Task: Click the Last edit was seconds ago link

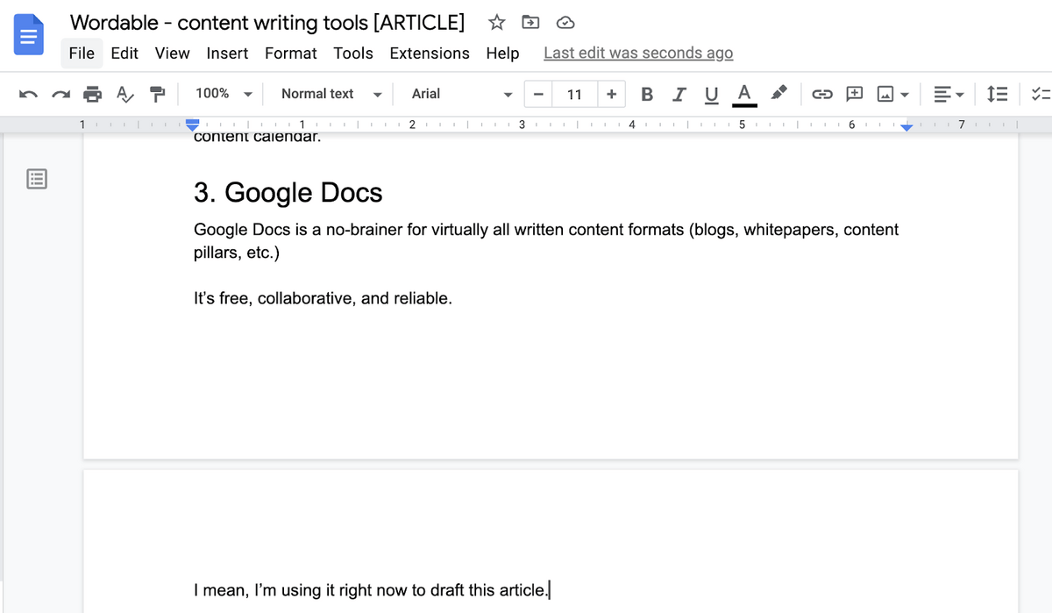Action: [x=637, y=53]
